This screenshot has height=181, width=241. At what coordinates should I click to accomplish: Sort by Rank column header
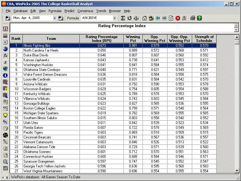click(x=16, y=39)
